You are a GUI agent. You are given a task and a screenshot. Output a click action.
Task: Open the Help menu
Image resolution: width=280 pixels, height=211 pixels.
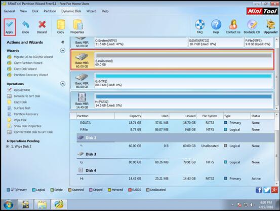[105, 11]
